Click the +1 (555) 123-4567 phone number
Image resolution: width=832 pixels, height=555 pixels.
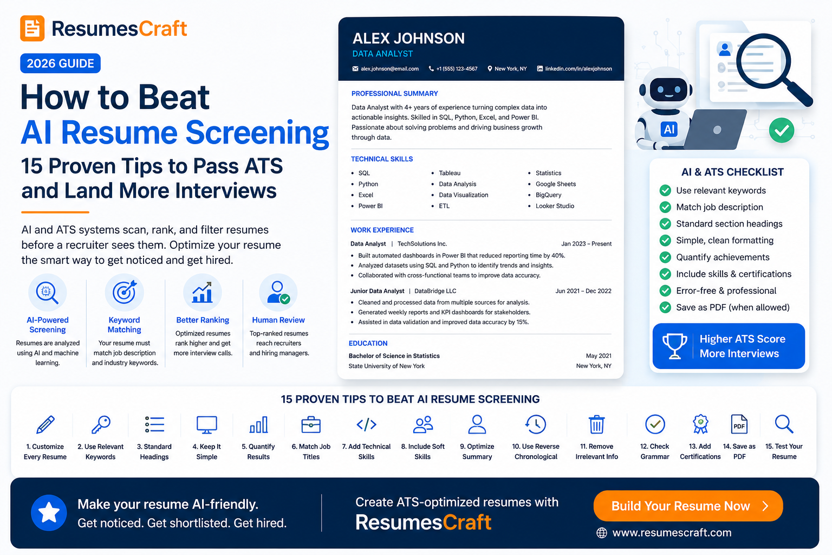(x=457, y=69)
